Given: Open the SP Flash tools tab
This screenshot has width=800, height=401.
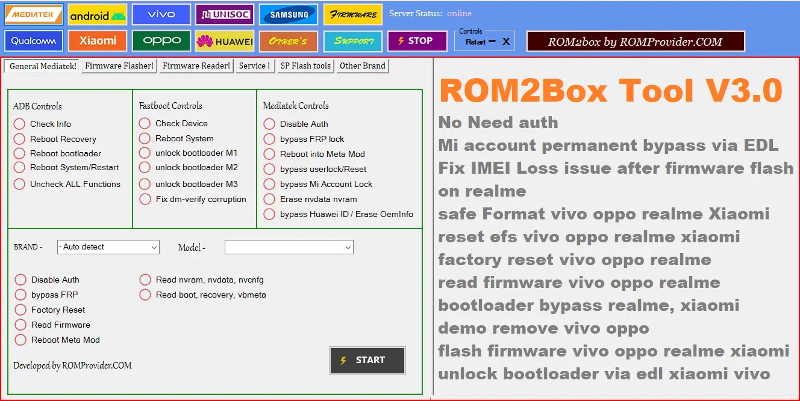Looking at the screenshot, I should (x=305, y=66).
